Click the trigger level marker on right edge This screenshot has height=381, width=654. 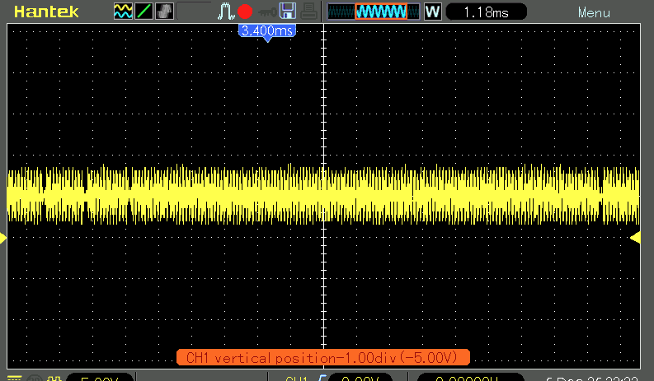coord(635,238)
